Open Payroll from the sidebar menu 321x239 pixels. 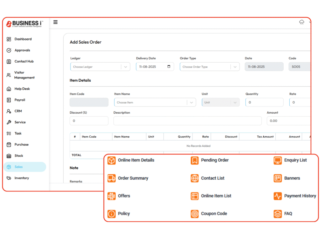(x=20, y=100)
